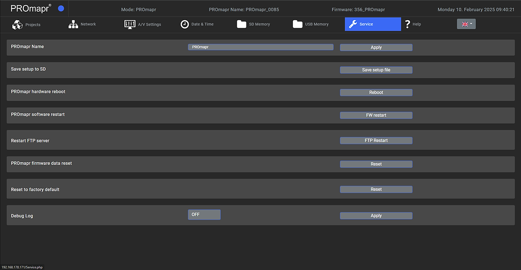Click the FTP Restart button
This screenshot has height=270, width=521.
click(376, 140)
